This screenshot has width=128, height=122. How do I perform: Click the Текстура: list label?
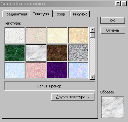click(13, 23)
